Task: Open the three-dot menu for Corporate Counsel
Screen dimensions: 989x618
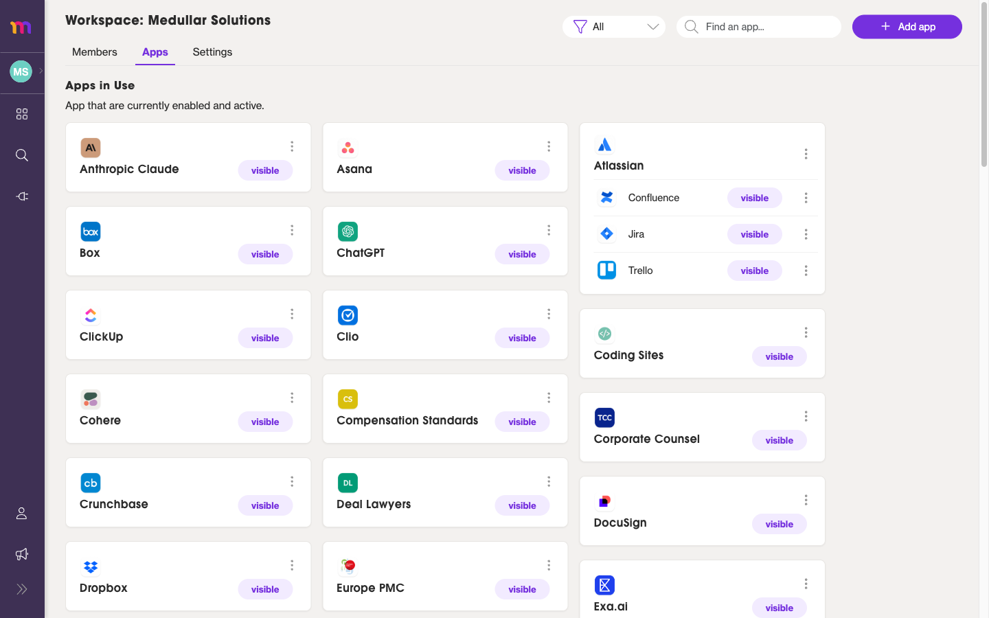Action: (806, 416)
